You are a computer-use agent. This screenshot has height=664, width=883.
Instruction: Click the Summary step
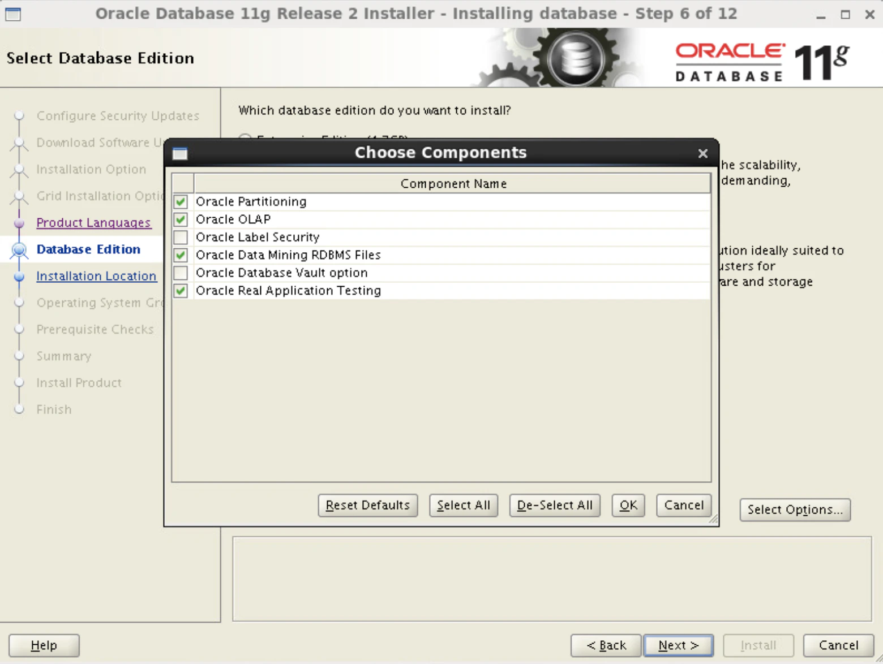point(64,356)
